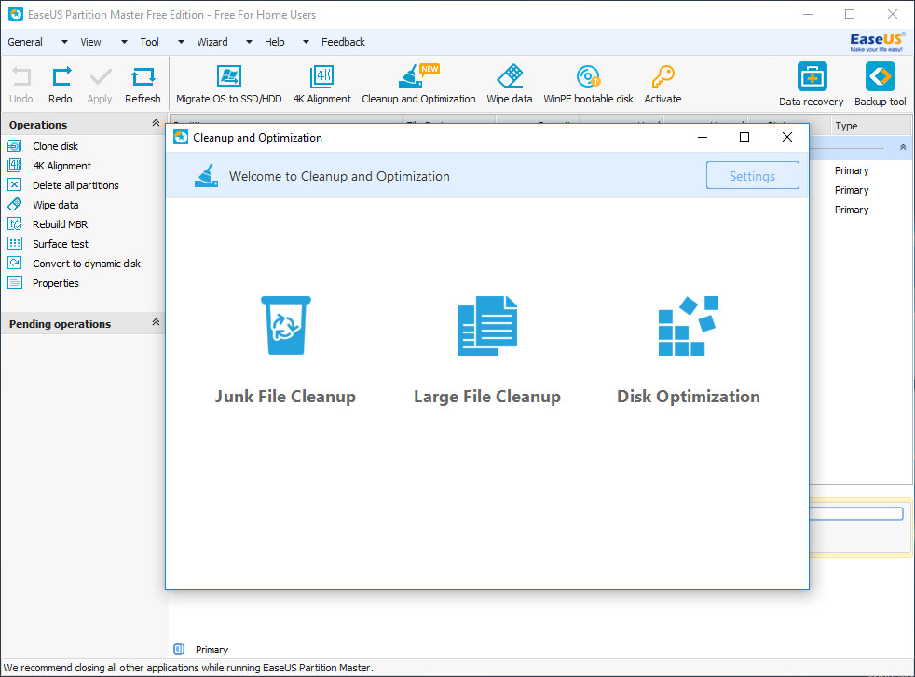
Task: Close the Cleanup and Optimization dialog
Action: (787, 137)
